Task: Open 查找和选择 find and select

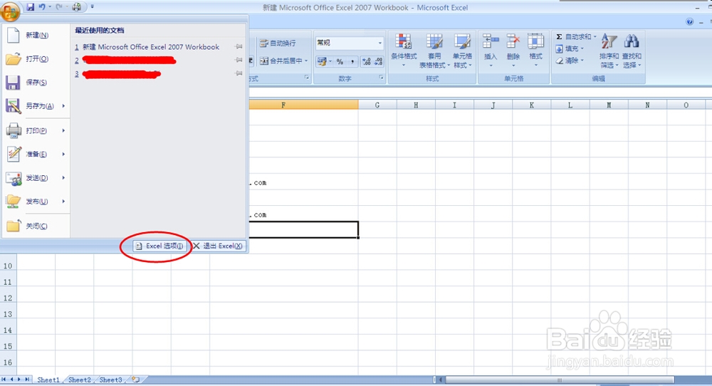Action: tap(632, 50)
